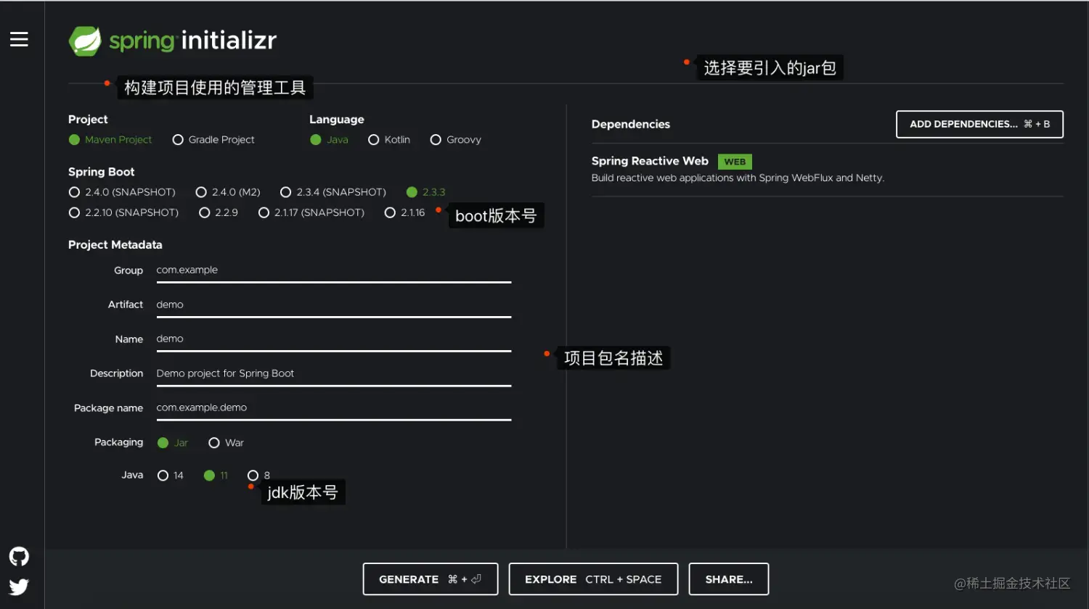Screen dimensions: 1089x609
Task: Click the Dependencies heading
Action: 631,124
